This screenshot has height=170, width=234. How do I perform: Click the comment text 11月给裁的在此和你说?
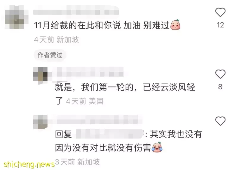coord(77,25)
